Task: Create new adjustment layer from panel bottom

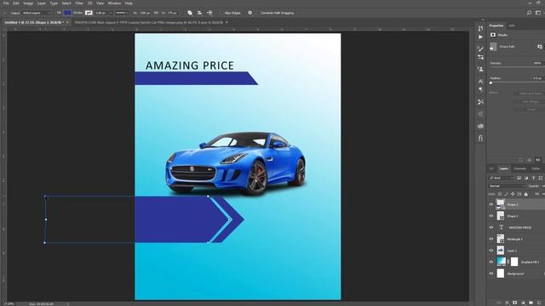Action: pyautogui.click(x=523, y=303)
